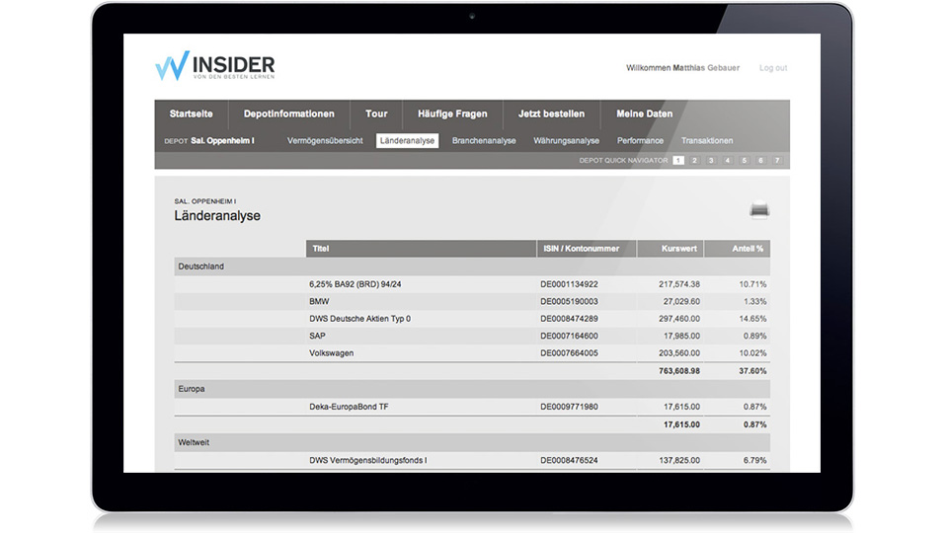This screenshot has height=533, width=948.
Task: Open the Währungsanalyse tab
Action: pos(566,141)
